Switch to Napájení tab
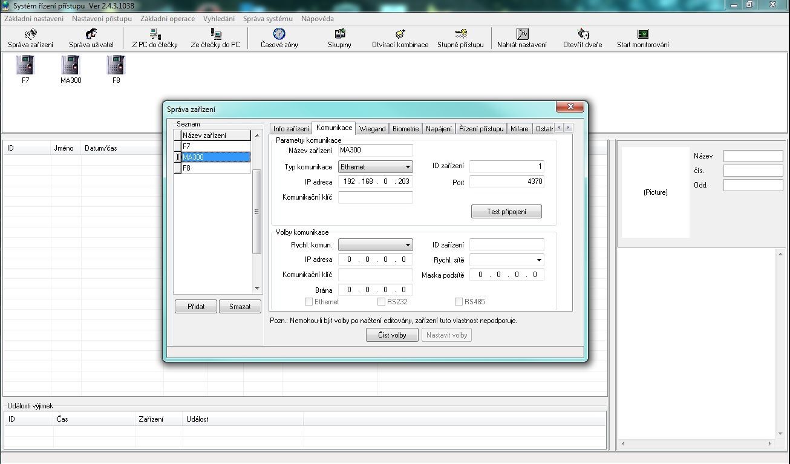This screenshot has height=464, width=790. tap(439, 129)
